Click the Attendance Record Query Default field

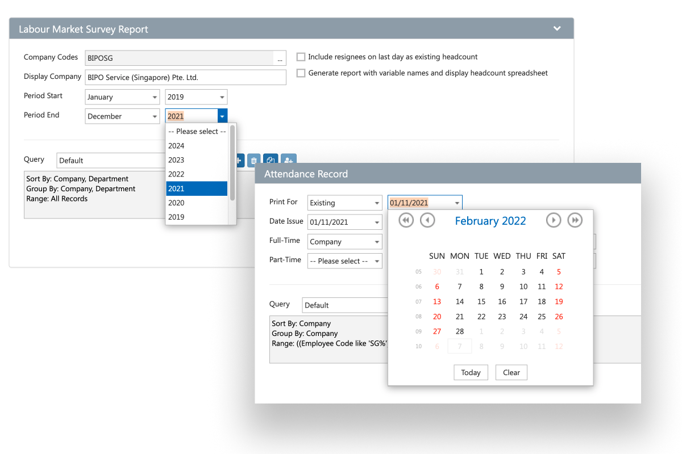[345, 305]
